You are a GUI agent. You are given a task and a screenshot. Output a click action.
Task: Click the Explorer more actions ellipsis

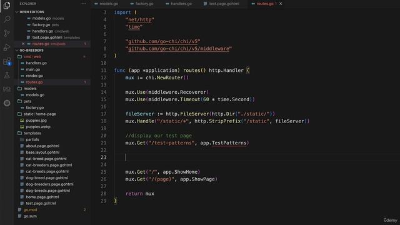(x=84, y=4)
